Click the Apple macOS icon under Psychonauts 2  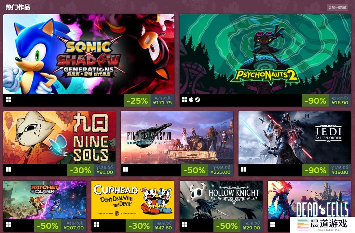coord(191,99)
